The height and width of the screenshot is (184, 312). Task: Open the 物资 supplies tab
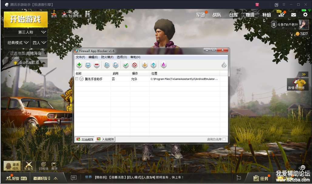pos(250,15)
